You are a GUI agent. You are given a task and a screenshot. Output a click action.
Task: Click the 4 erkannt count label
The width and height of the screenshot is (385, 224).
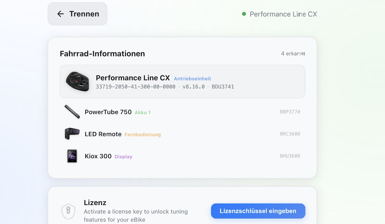(x=293, y=54)
